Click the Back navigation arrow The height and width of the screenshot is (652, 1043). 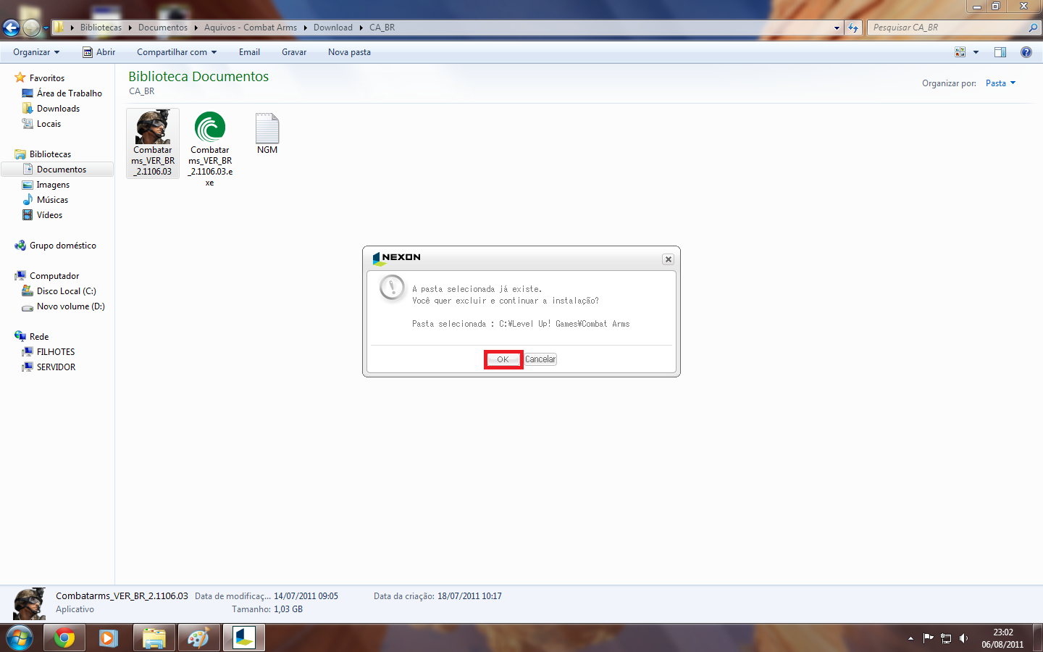(11, 27)
